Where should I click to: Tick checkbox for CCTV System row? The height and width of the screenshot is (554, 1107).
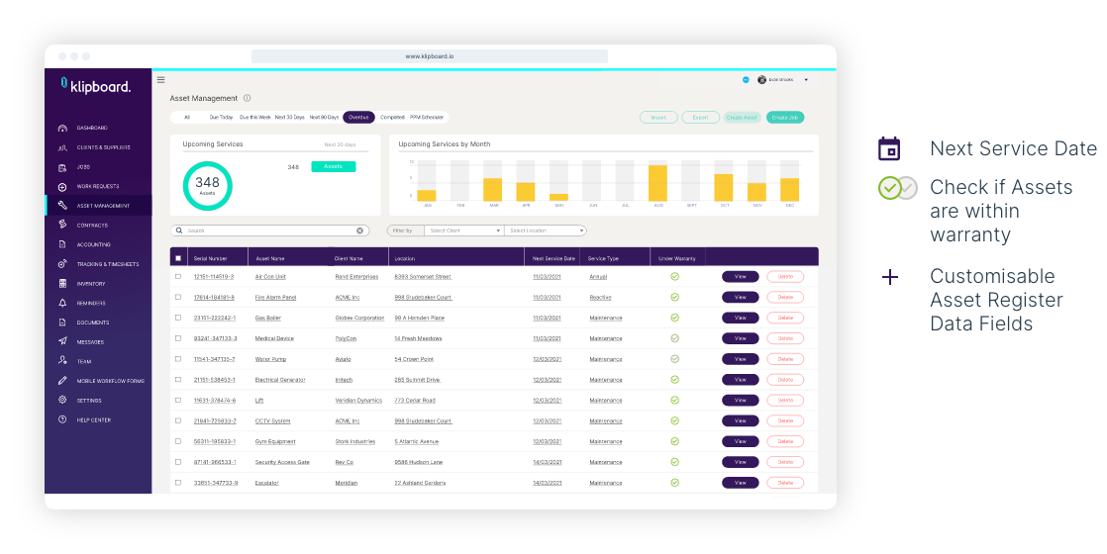178,420
